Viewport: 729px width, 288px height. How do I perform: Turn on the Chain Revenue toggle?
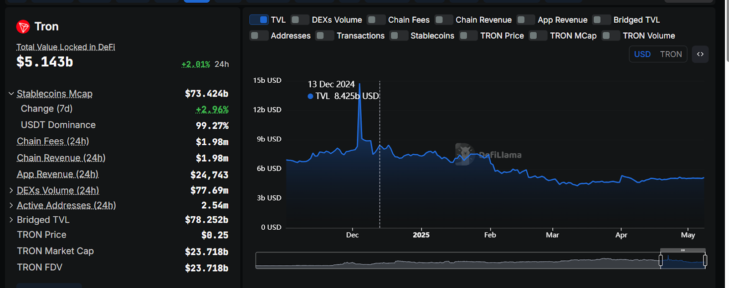pyautogui.click(x=444, y=20)
